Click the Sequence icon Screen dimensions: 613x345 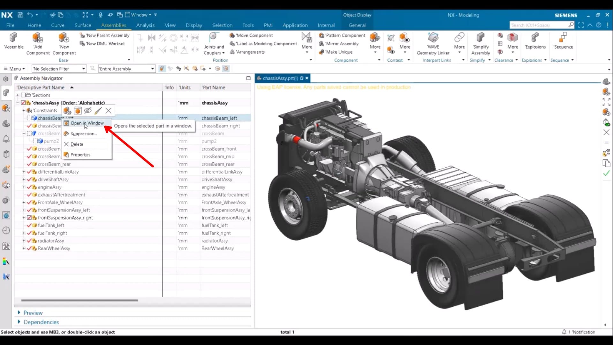563,38
